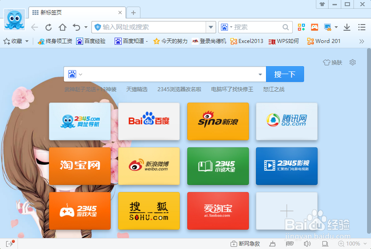Image resolution: width=371 pixels, height=249 pixels.
Task: Go to the home page icon
Action: 63,27
